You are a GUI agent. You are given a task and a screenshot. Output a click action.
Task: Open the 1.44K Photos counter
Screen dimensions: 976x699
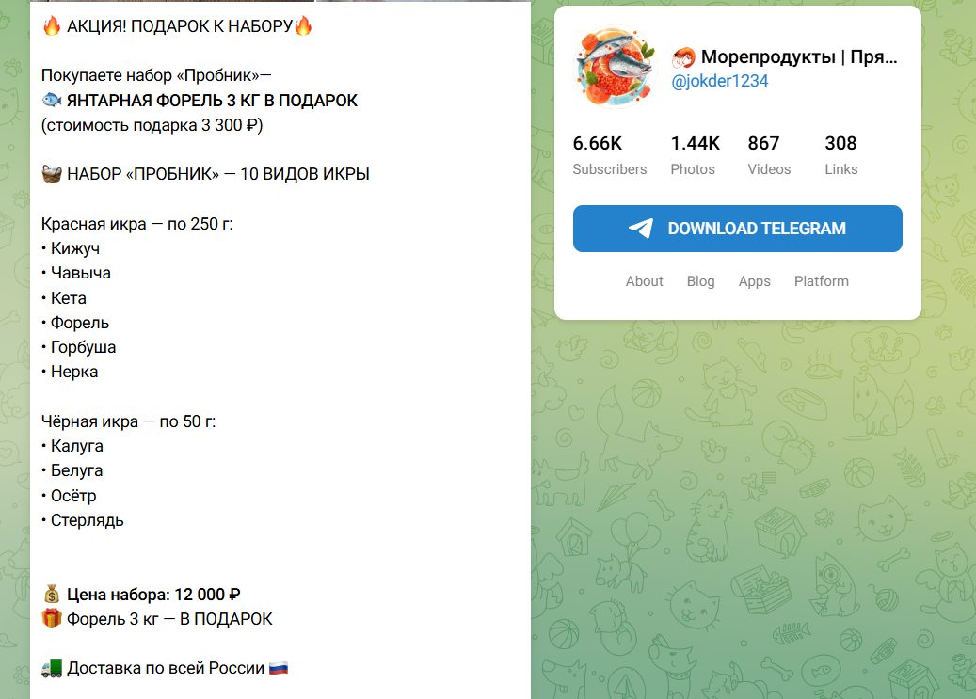tap(695, 155)
